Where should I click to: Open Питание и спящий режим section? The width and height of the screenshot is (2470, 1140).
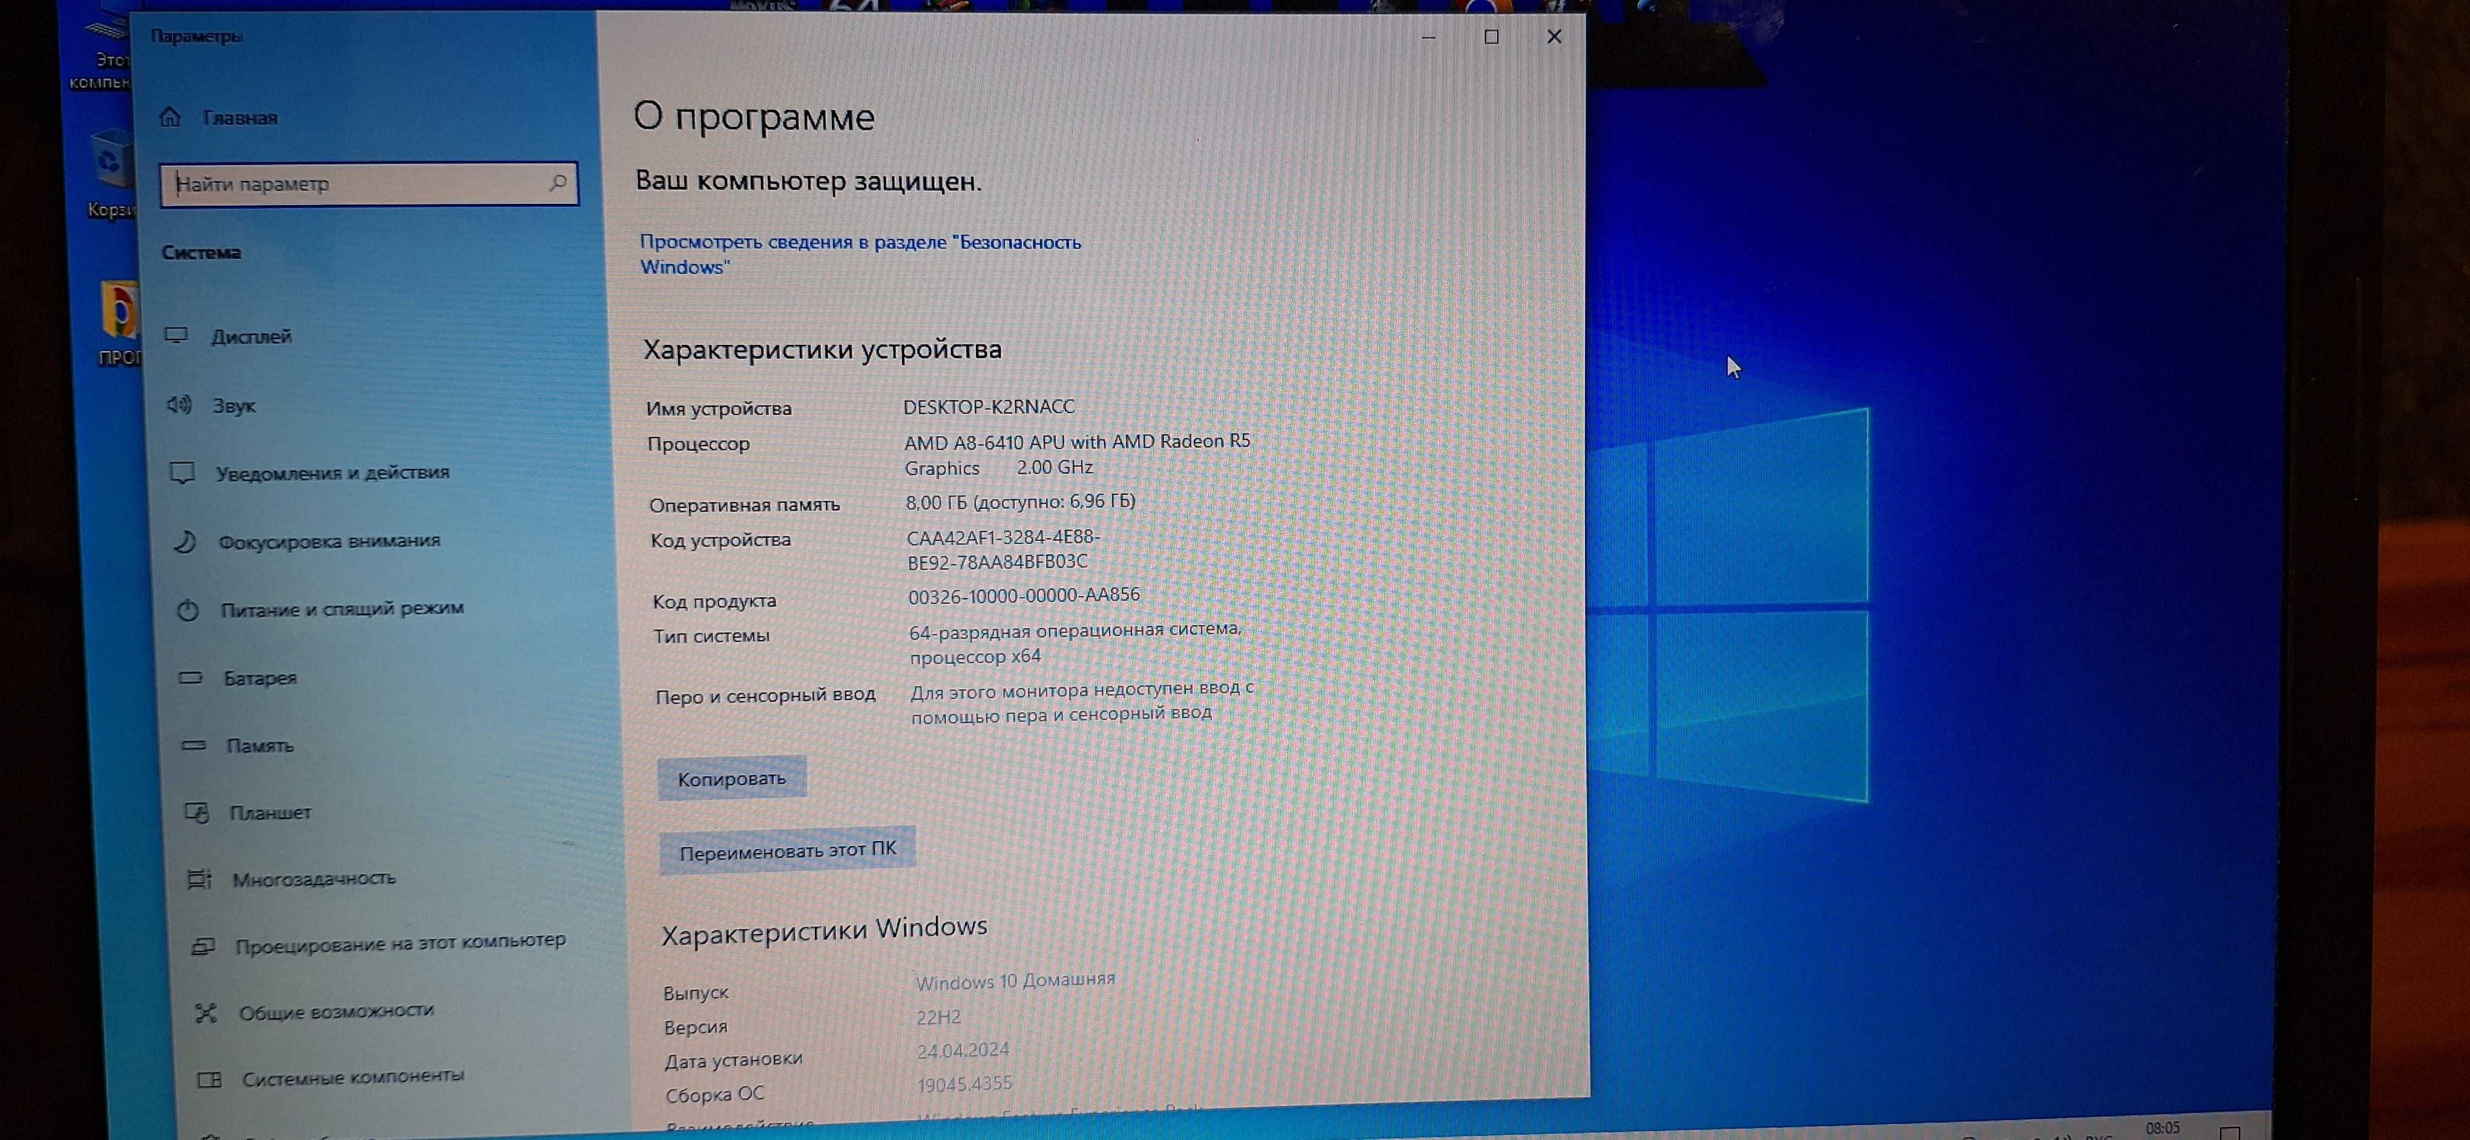(x=341, y=608)
